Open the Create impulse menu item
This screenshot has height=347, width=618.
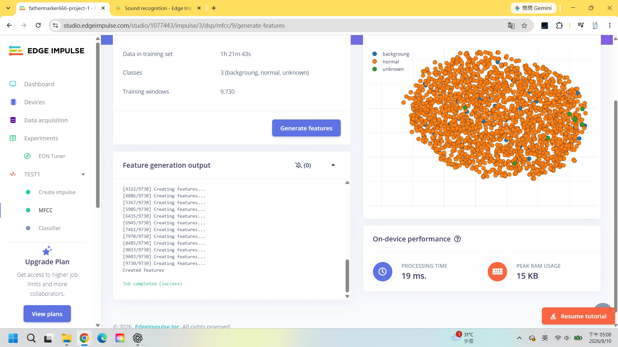[57, 192]
